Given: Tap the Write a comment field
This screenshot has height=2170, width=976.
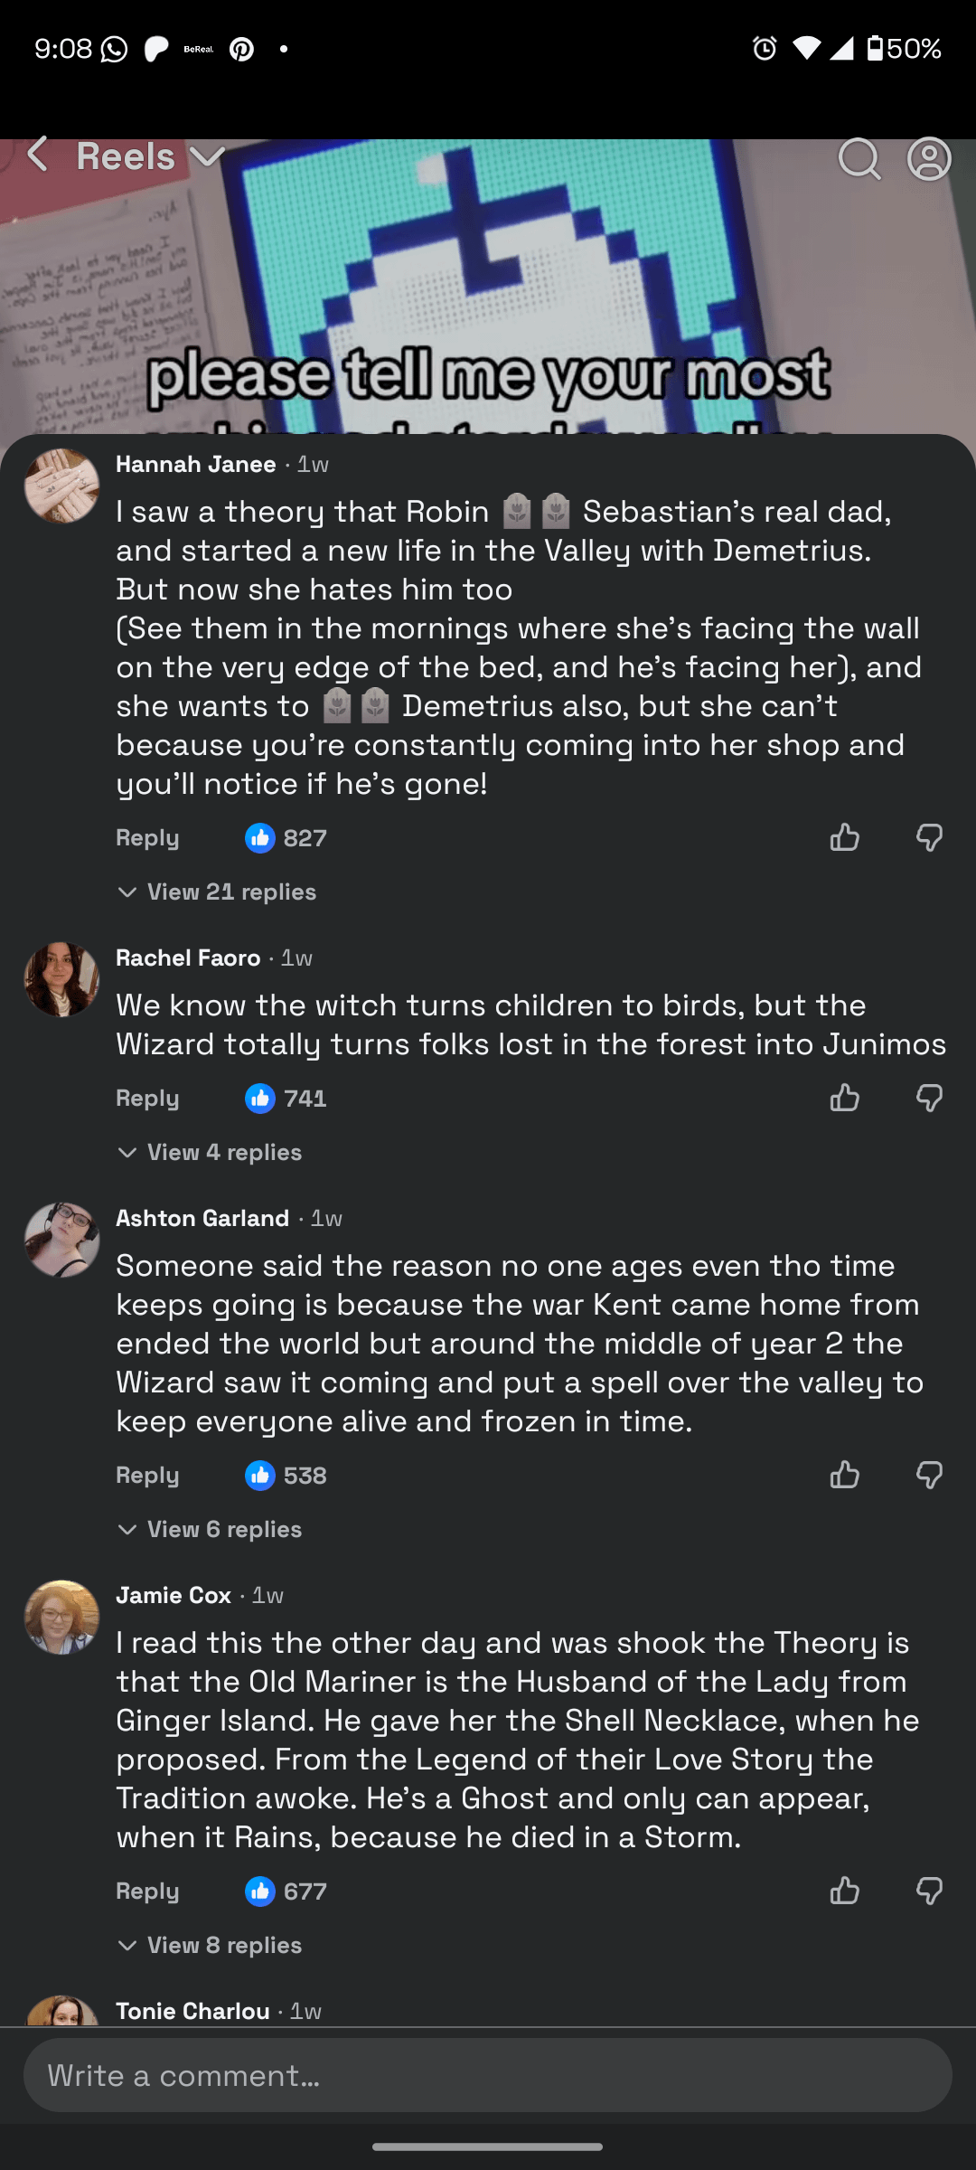Looking at the screenshot, I should pos(488,2075).
